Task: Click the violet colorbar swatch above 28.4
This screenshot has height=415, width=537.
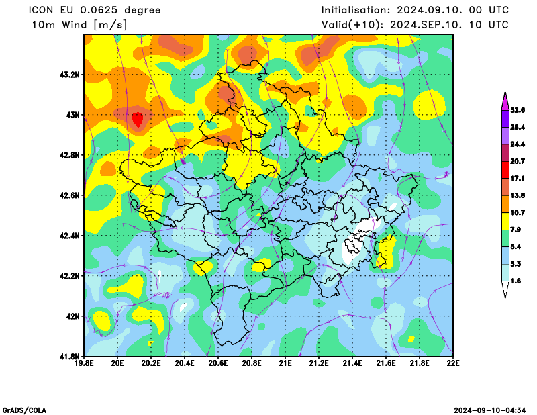Action: click(x=505, y=119)
